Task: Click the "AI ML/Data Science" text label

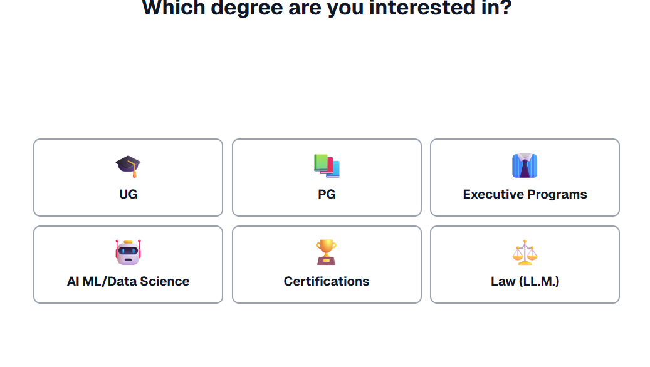Action: tap(128, 282)
